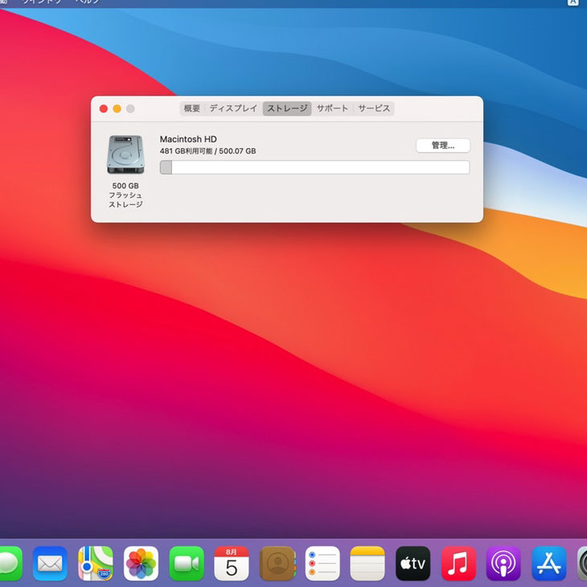
Task: Open the Contacts app in dock
Action: [x=277, y=563]
